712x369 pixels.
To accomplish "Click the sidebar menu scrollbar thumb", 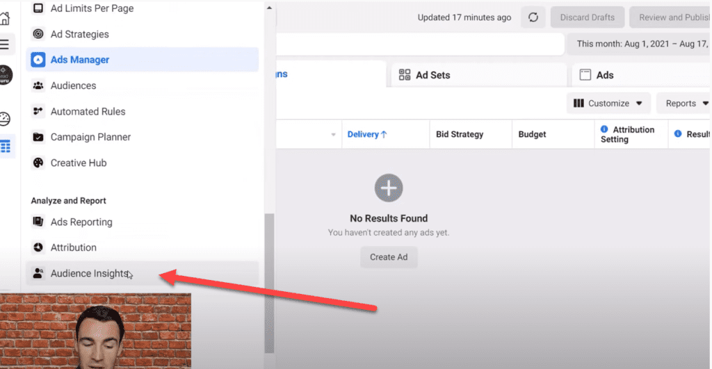I will [x=269, y=283].
